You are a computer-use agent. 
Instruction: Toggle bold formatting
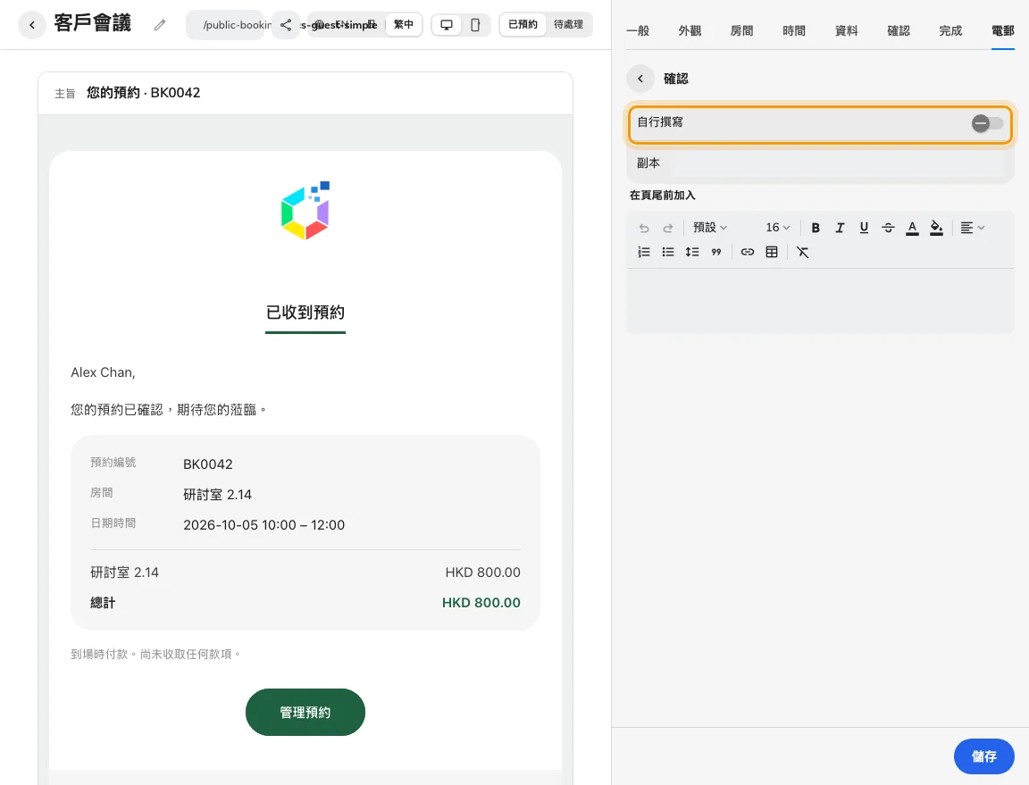point(816,228)
